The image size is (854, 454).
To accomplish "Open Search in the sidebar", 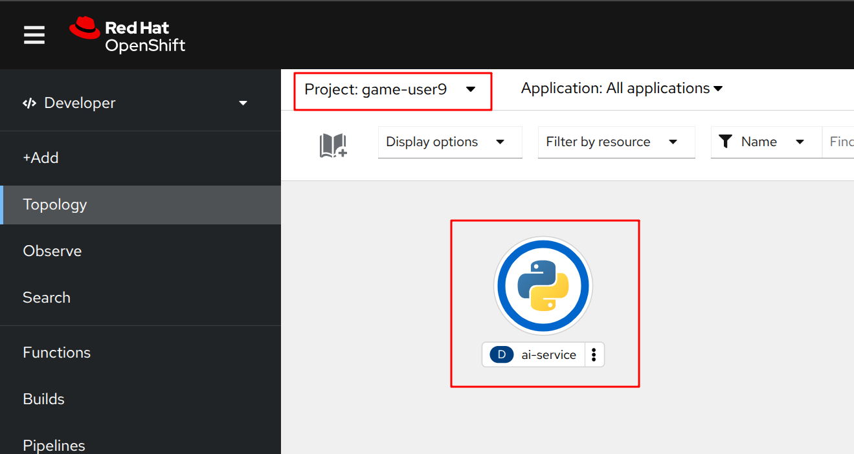I will click(140, 297).
